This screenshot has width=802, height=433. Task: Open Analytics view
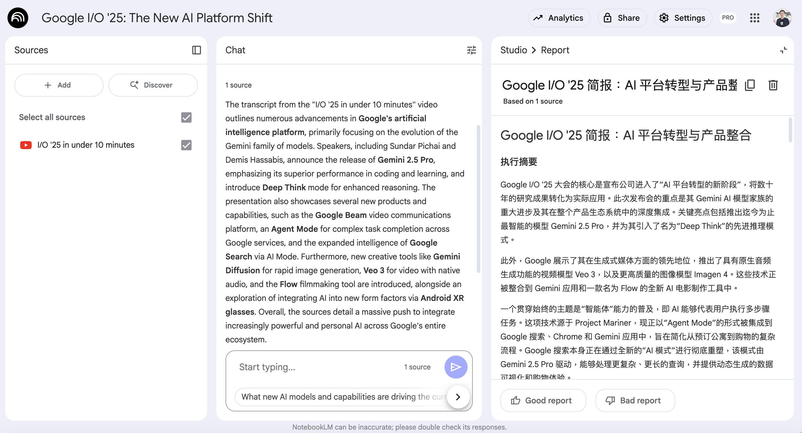point(559,18)
